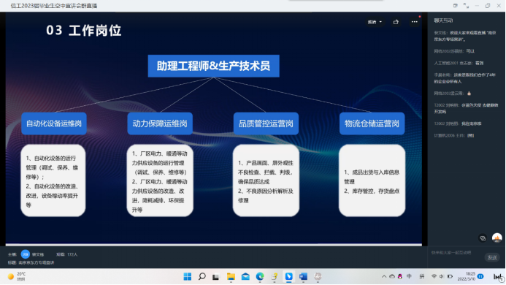Click the weather widget on the taskbar
506x285 pixels.
(x=17, y=277)
